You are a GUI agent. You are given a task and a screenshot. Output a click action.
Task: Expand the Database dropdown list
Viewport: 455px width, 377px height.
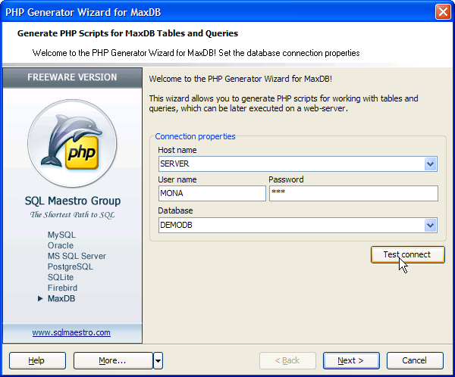tap(431, 225)
